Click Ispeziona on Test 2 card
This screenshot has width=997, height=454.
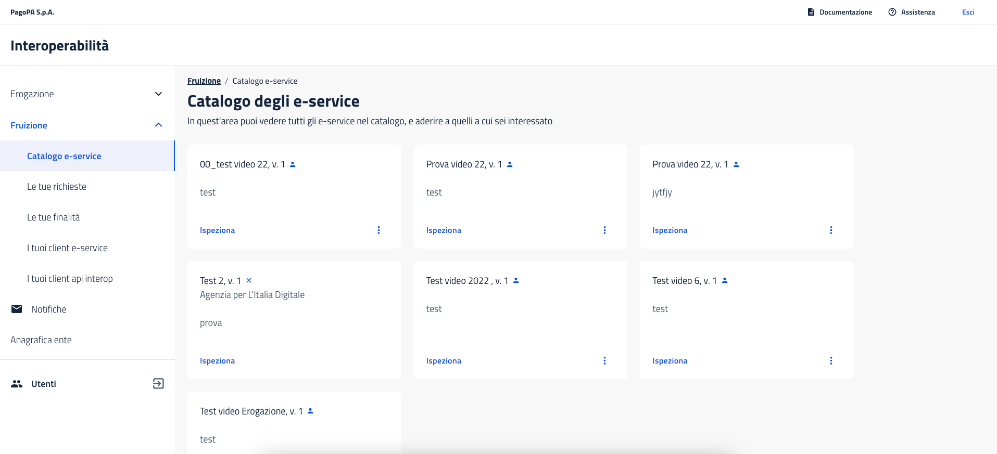pos(217,360)
